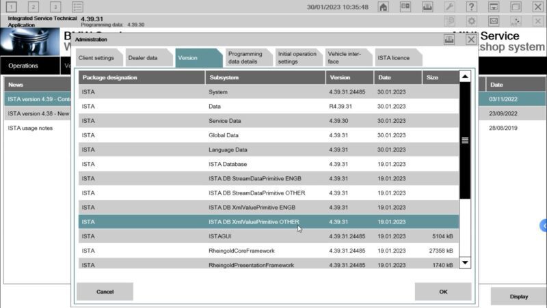
Task: Go to the home screen icon
Action: tap(383, 7)
